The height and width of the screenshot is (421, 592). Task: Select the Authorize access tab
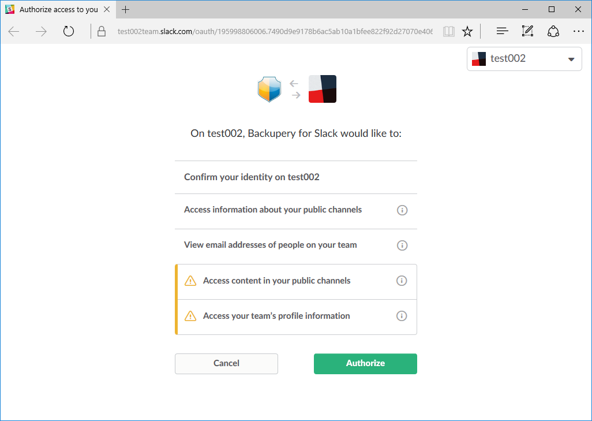(58, 9)
